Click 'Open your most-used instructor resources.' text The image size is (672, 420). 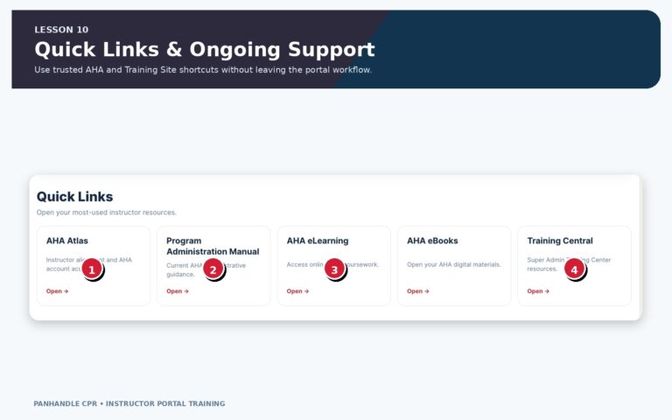[x=106, y=212]
